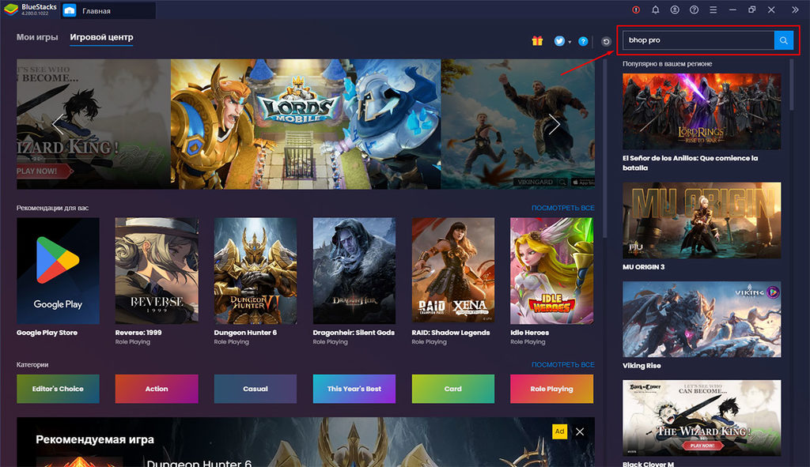Click ПОСМОТРЕТЬ ВСЕ next to Рекомендации
The width and height of the screenshot is (810, 467).
pos(562,208)
